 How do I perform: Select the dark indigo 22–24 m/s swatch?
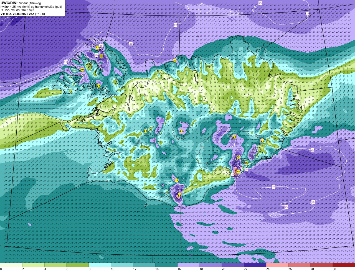pos(255,265)
